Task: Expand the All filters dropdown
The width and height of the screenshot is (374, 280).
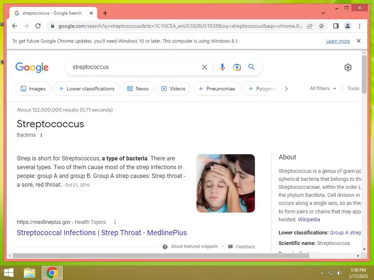Action: coord(323,88)
